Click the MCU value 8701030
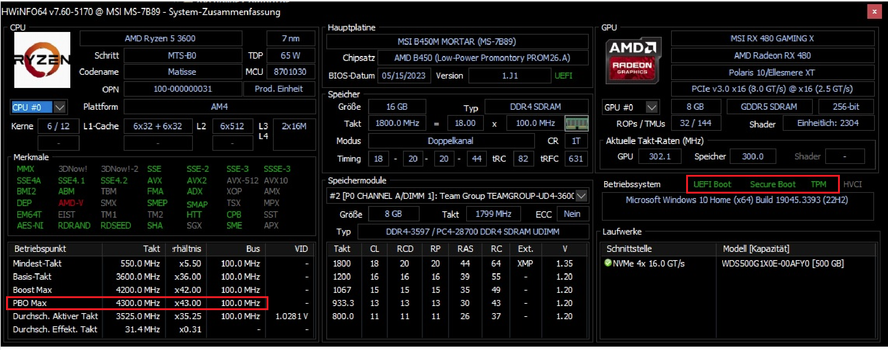 291,72
